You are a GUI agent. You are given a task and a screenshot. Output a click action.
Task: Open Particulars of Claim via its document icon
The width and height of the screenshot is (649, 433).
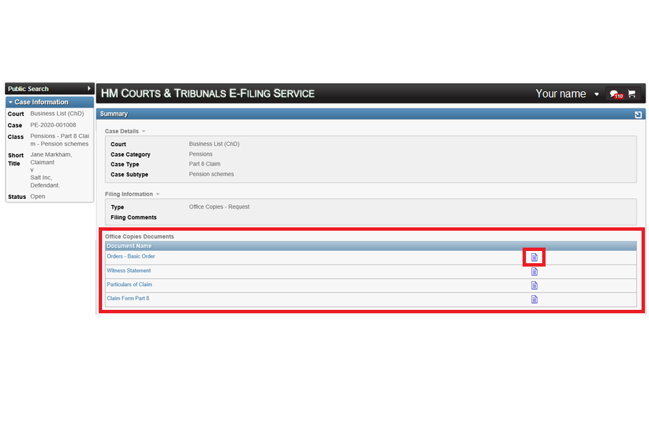[534, 285]
